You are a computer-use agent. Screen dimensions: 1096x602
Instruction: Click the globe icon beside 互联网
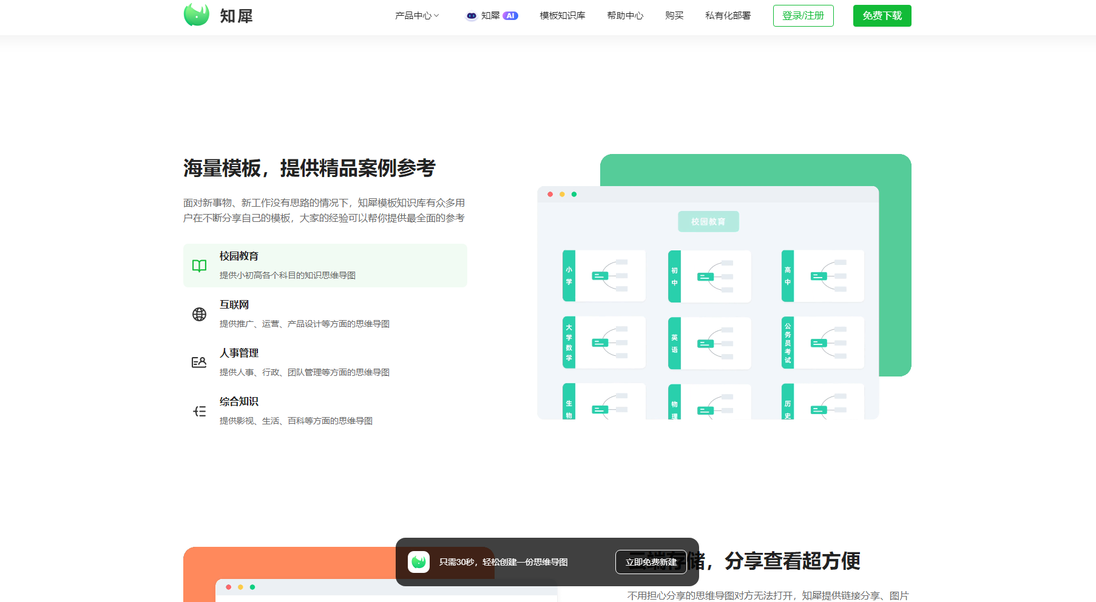pyautogui.click(x=199, y=314)
